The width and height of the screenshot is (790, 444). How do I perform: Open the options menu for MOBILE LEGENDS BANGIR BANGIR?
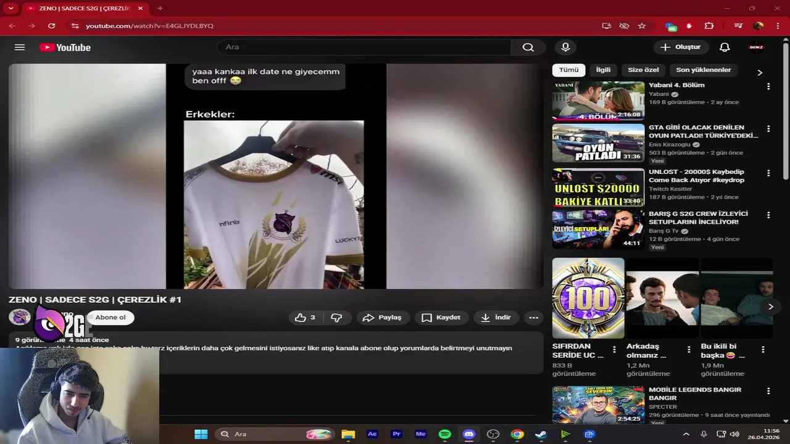point(768,391)
